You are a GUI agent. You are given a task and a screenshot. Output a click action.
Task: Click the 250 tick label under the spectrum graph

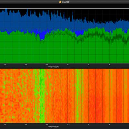pos(26,64)
